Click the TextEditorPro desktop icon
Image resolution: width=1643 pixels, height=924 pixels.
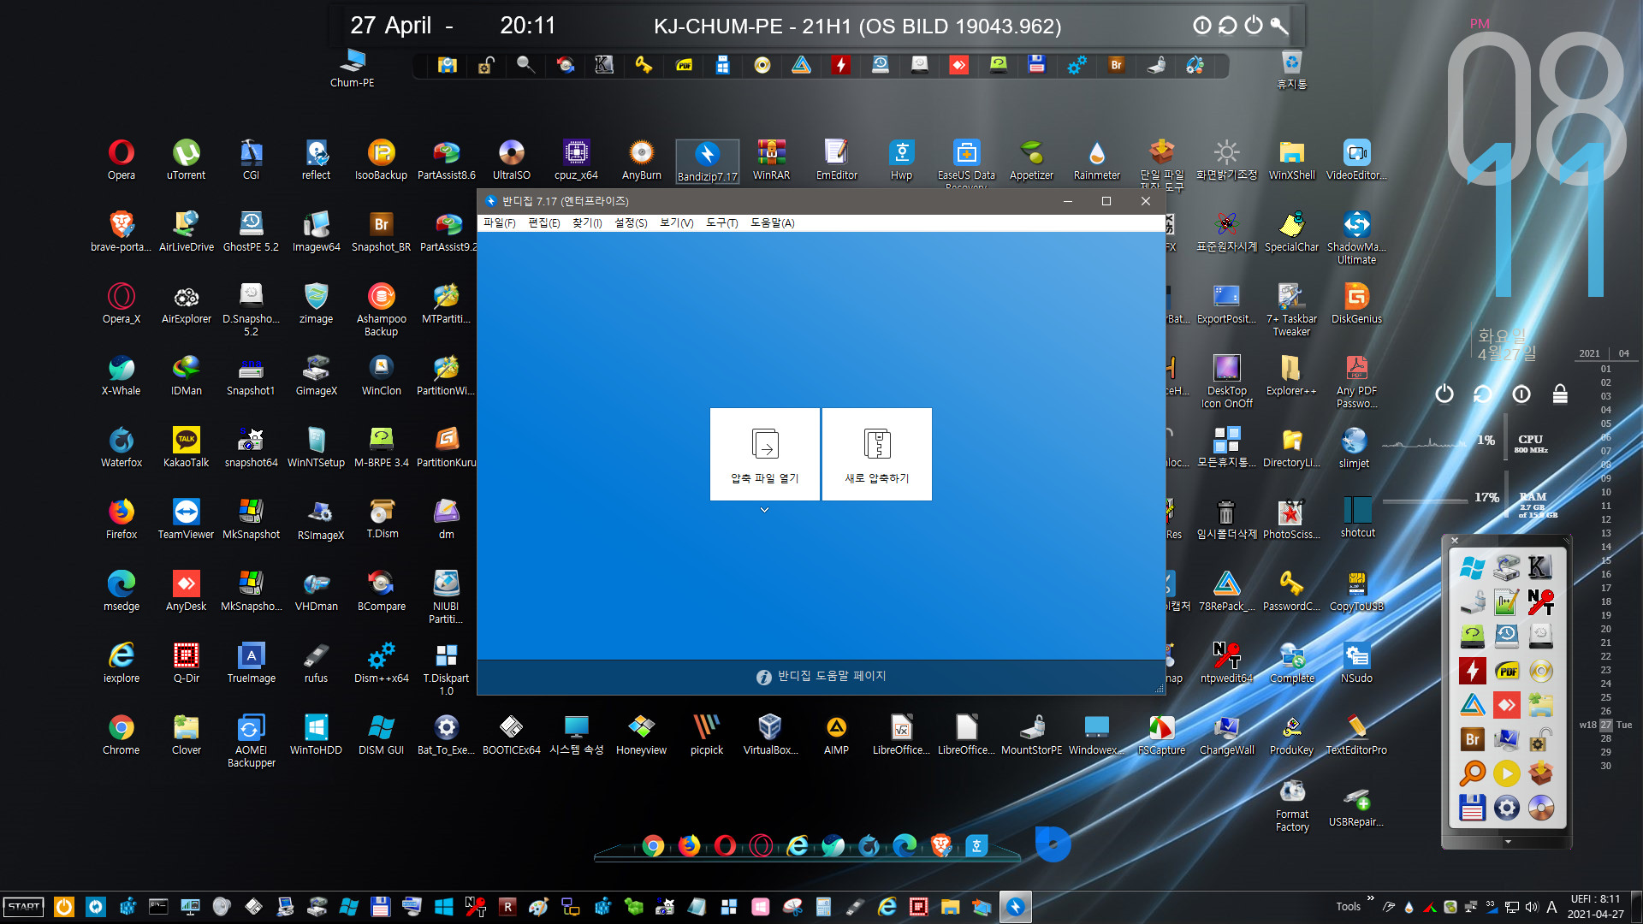click(1356, 735)
